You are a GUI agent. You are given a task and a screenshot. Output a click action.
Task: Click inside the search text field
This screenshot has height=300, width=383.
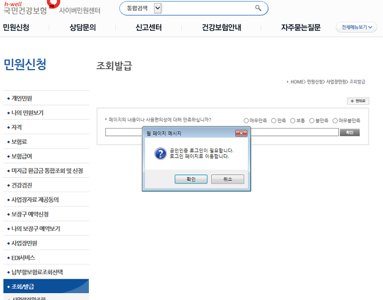pos(207,8)
